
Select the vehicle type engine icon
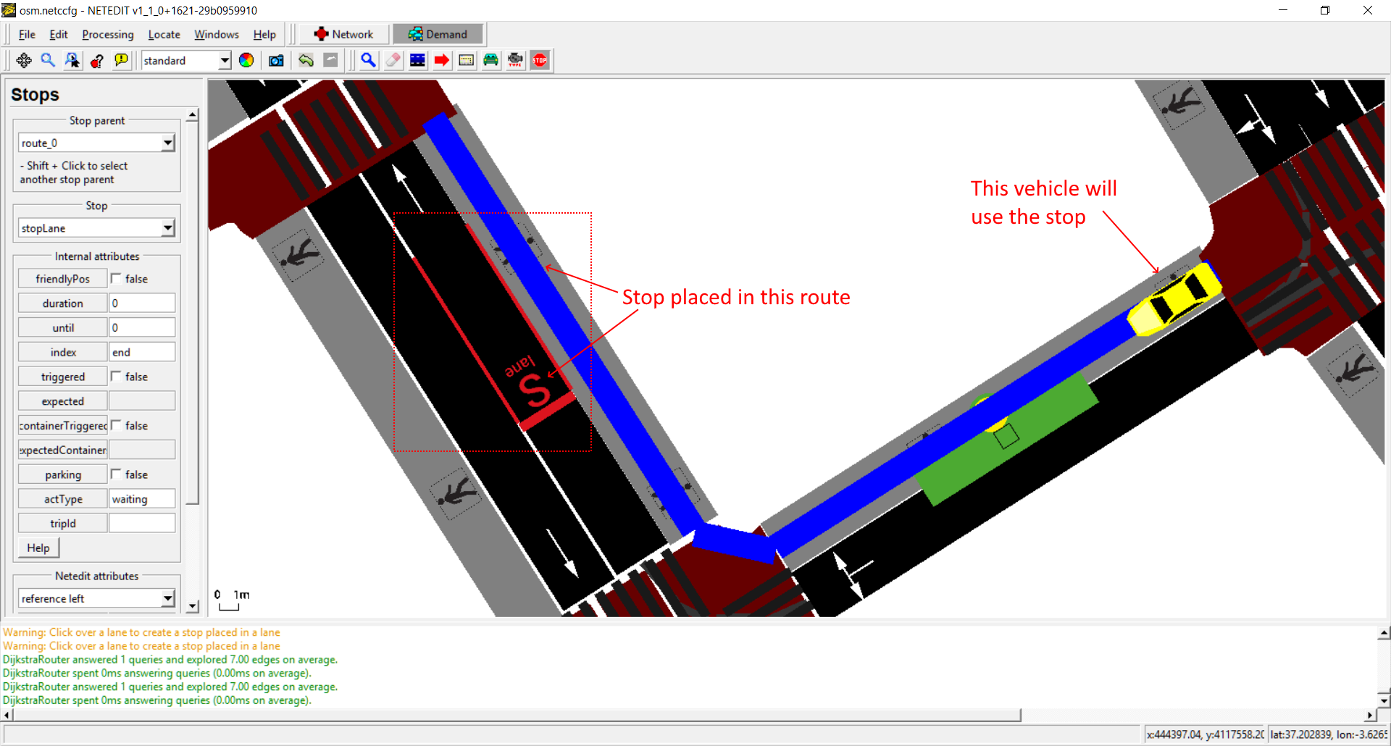tap(515, 61)
